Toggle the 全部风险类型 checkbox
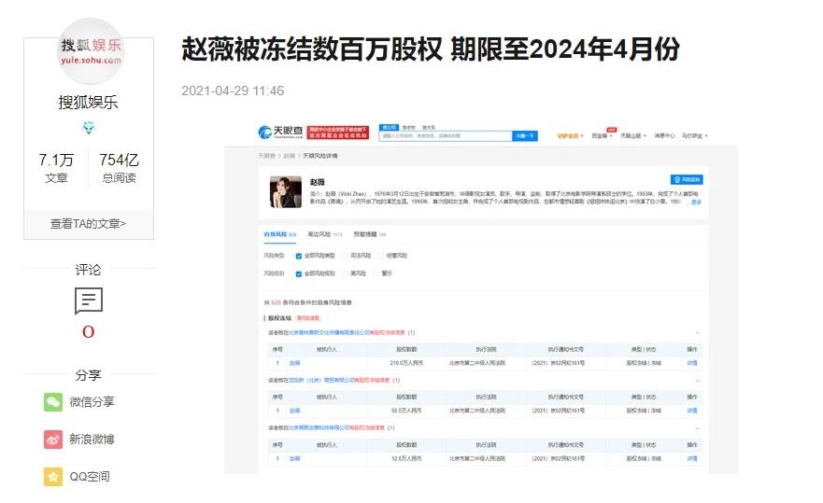The width and height of the screenshot is (823, 503). (299, 255)
